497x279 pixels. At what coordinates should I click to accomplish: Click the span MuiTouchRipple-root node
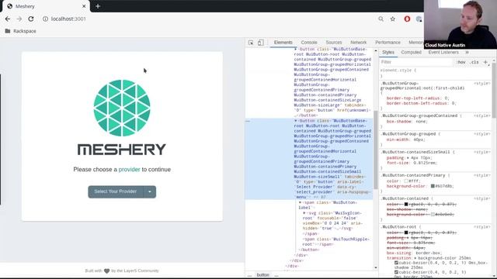(335, 242)
